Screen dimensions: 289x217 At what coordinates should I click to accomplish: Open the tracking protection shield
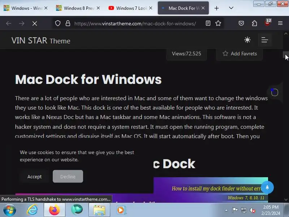(58, 23)
